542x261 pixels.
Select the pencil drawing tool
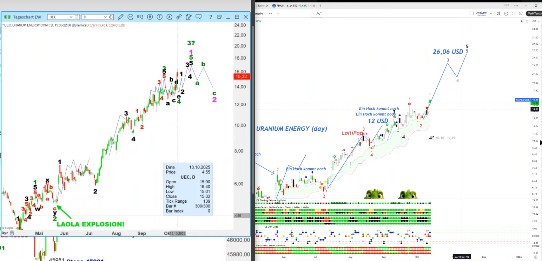tap(121, 17)
